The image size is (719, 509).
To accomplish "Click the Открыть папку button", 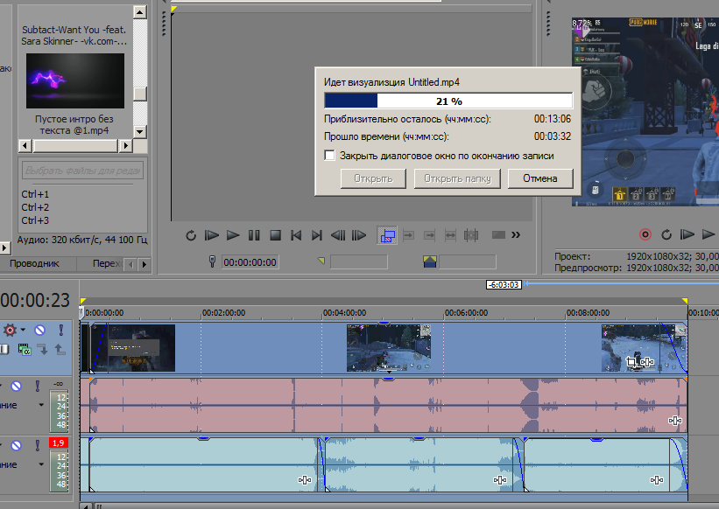I will 456,178.
